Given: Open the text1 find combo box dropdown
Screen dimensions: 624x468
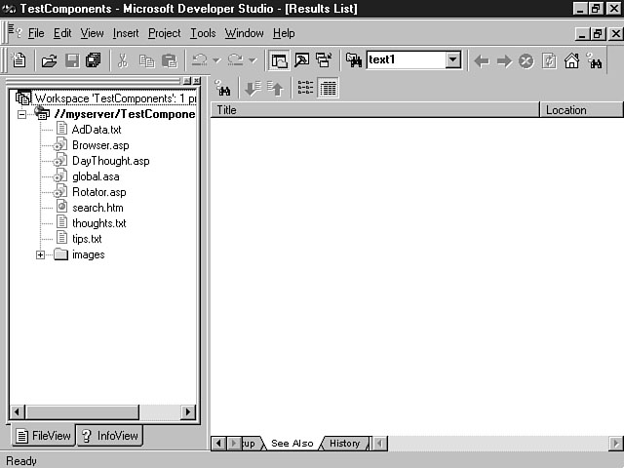Looking at the screenshot, I should pyautogui.click(x=452, y=60).
